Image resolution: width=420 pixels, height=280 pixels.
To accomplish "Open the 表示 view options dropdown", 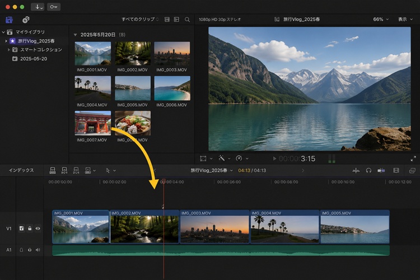I will [x=405, y=19].
